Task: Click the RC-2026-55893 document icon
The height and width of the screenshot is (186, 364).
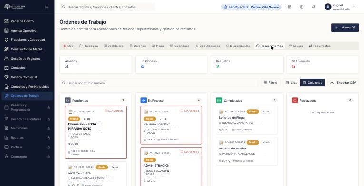Action: click(70, 112)
